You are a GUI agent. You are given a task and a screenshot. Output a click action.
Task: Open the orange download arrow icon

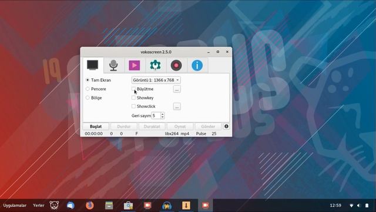186,206
